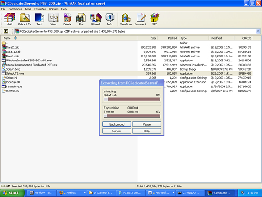
Task: Click the system tray icon near clock
Action: click(242, 192)
